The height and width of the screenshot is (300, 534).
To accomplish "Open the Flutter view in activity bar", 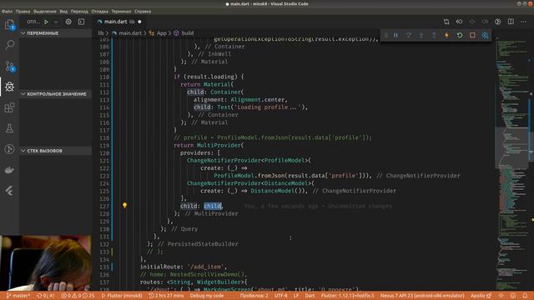I will point(9,191).
